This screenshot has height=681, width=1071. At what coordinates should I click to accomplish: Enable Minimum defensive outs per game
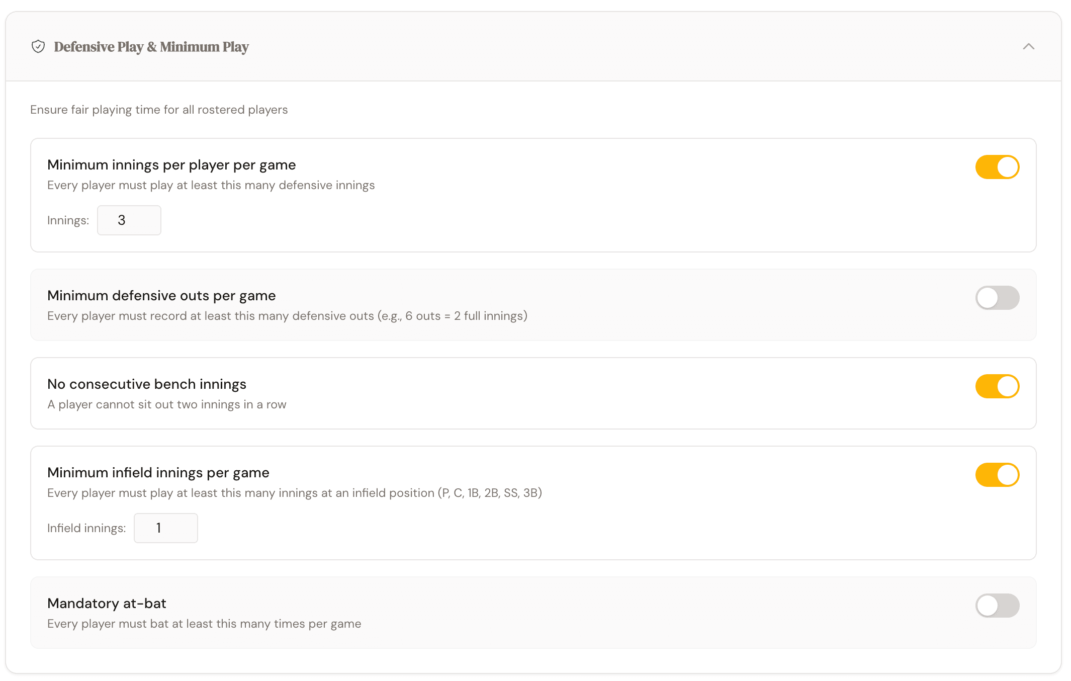(997, 297)
